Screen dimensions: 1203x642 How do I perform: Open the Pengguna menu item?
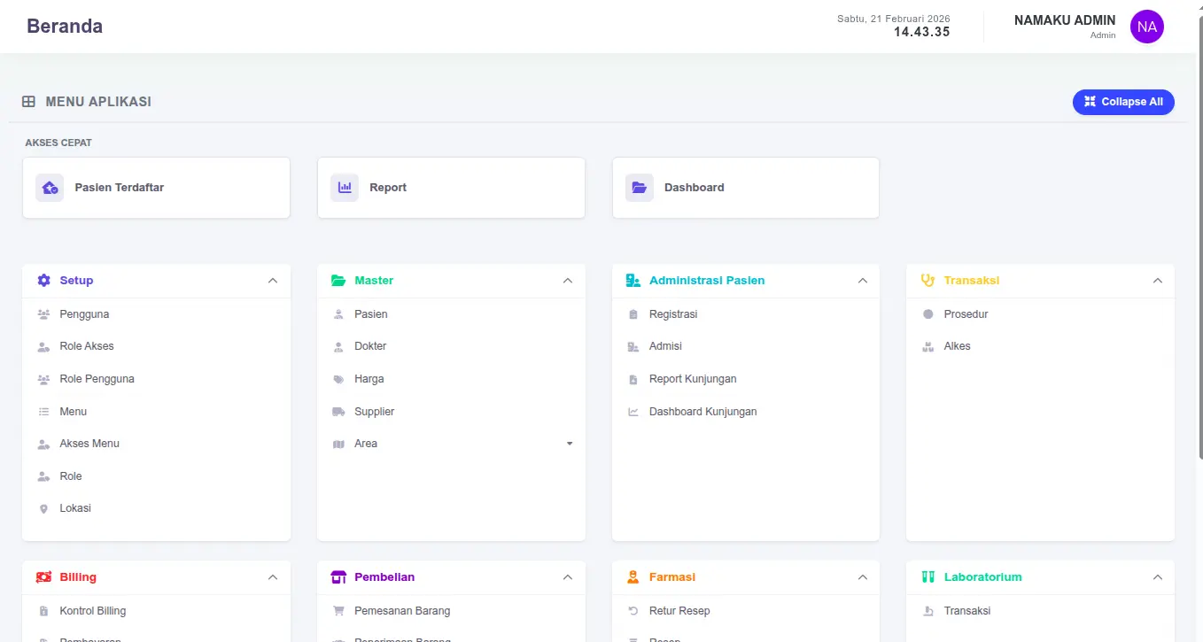tap(84, 314)
